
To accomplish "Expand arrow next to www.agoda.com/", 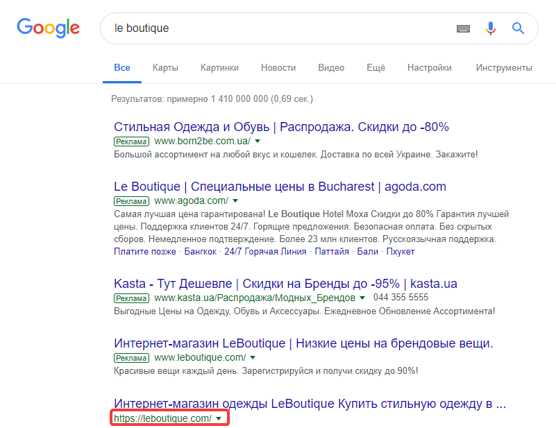I will point(235,201).
